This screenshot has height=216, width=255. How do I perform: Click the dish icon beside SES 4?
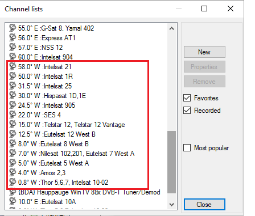click(x=13, y=115)
